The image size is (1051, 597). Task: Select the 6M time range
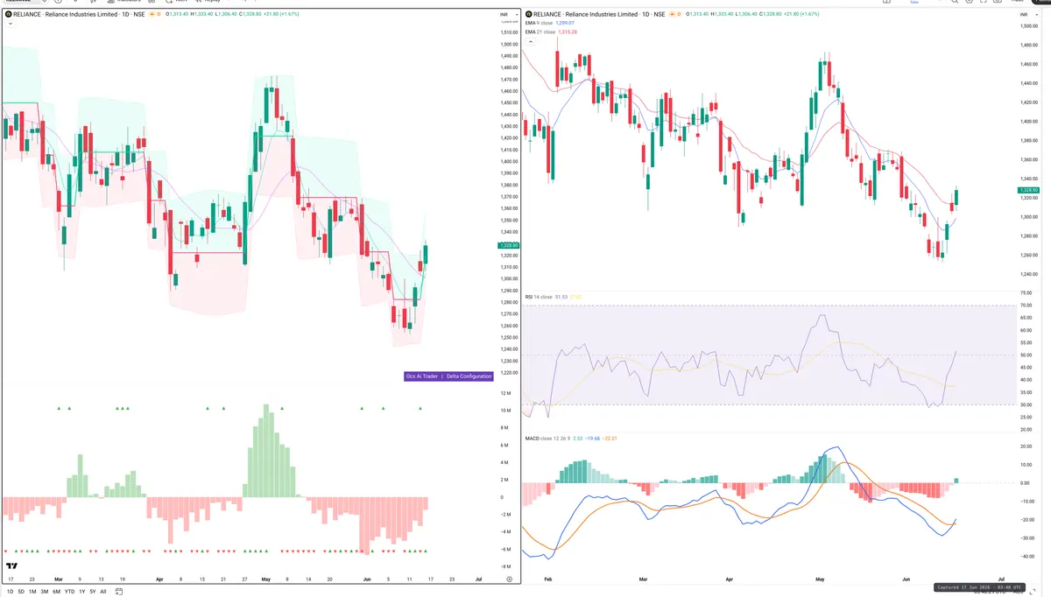pyautogui.click(x=56, y=592)
